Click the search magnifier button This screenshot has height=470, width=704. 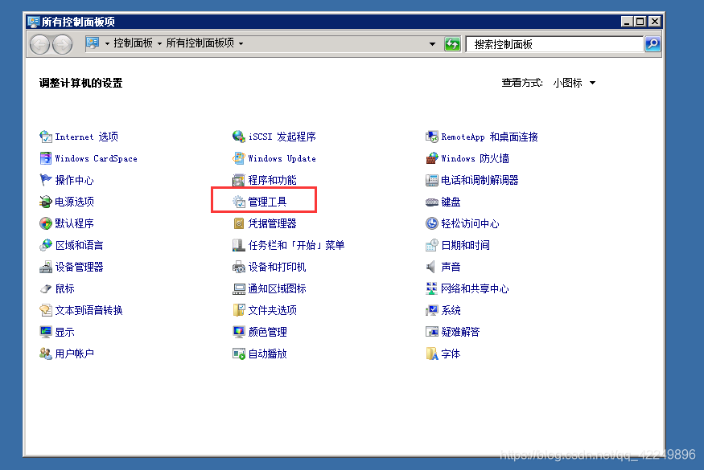point(653,44)
